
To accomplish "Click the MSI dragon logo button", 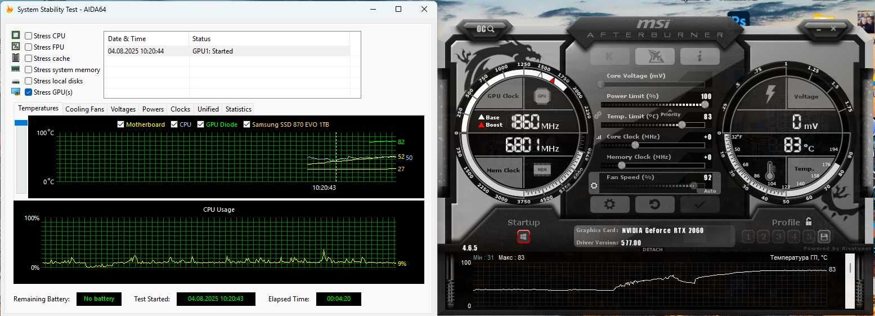I will [655, 56].
